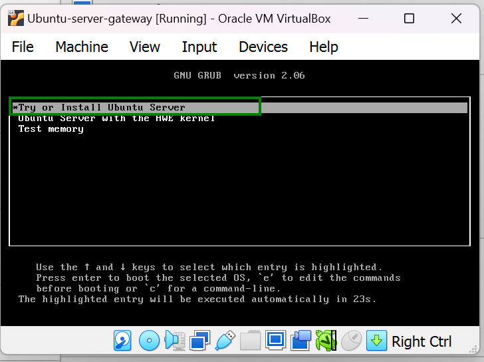
Task: Maximize the VirtualBox window
Action: click(x=410, y=19)
